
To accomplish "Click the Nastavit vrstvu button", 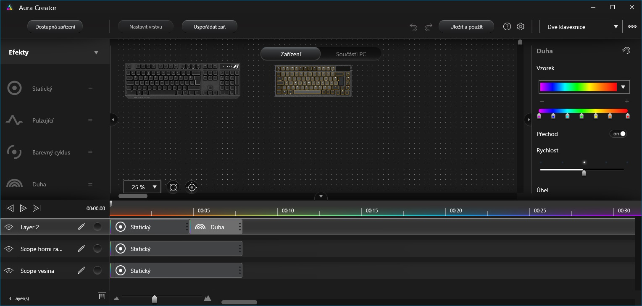I will 146,26.
